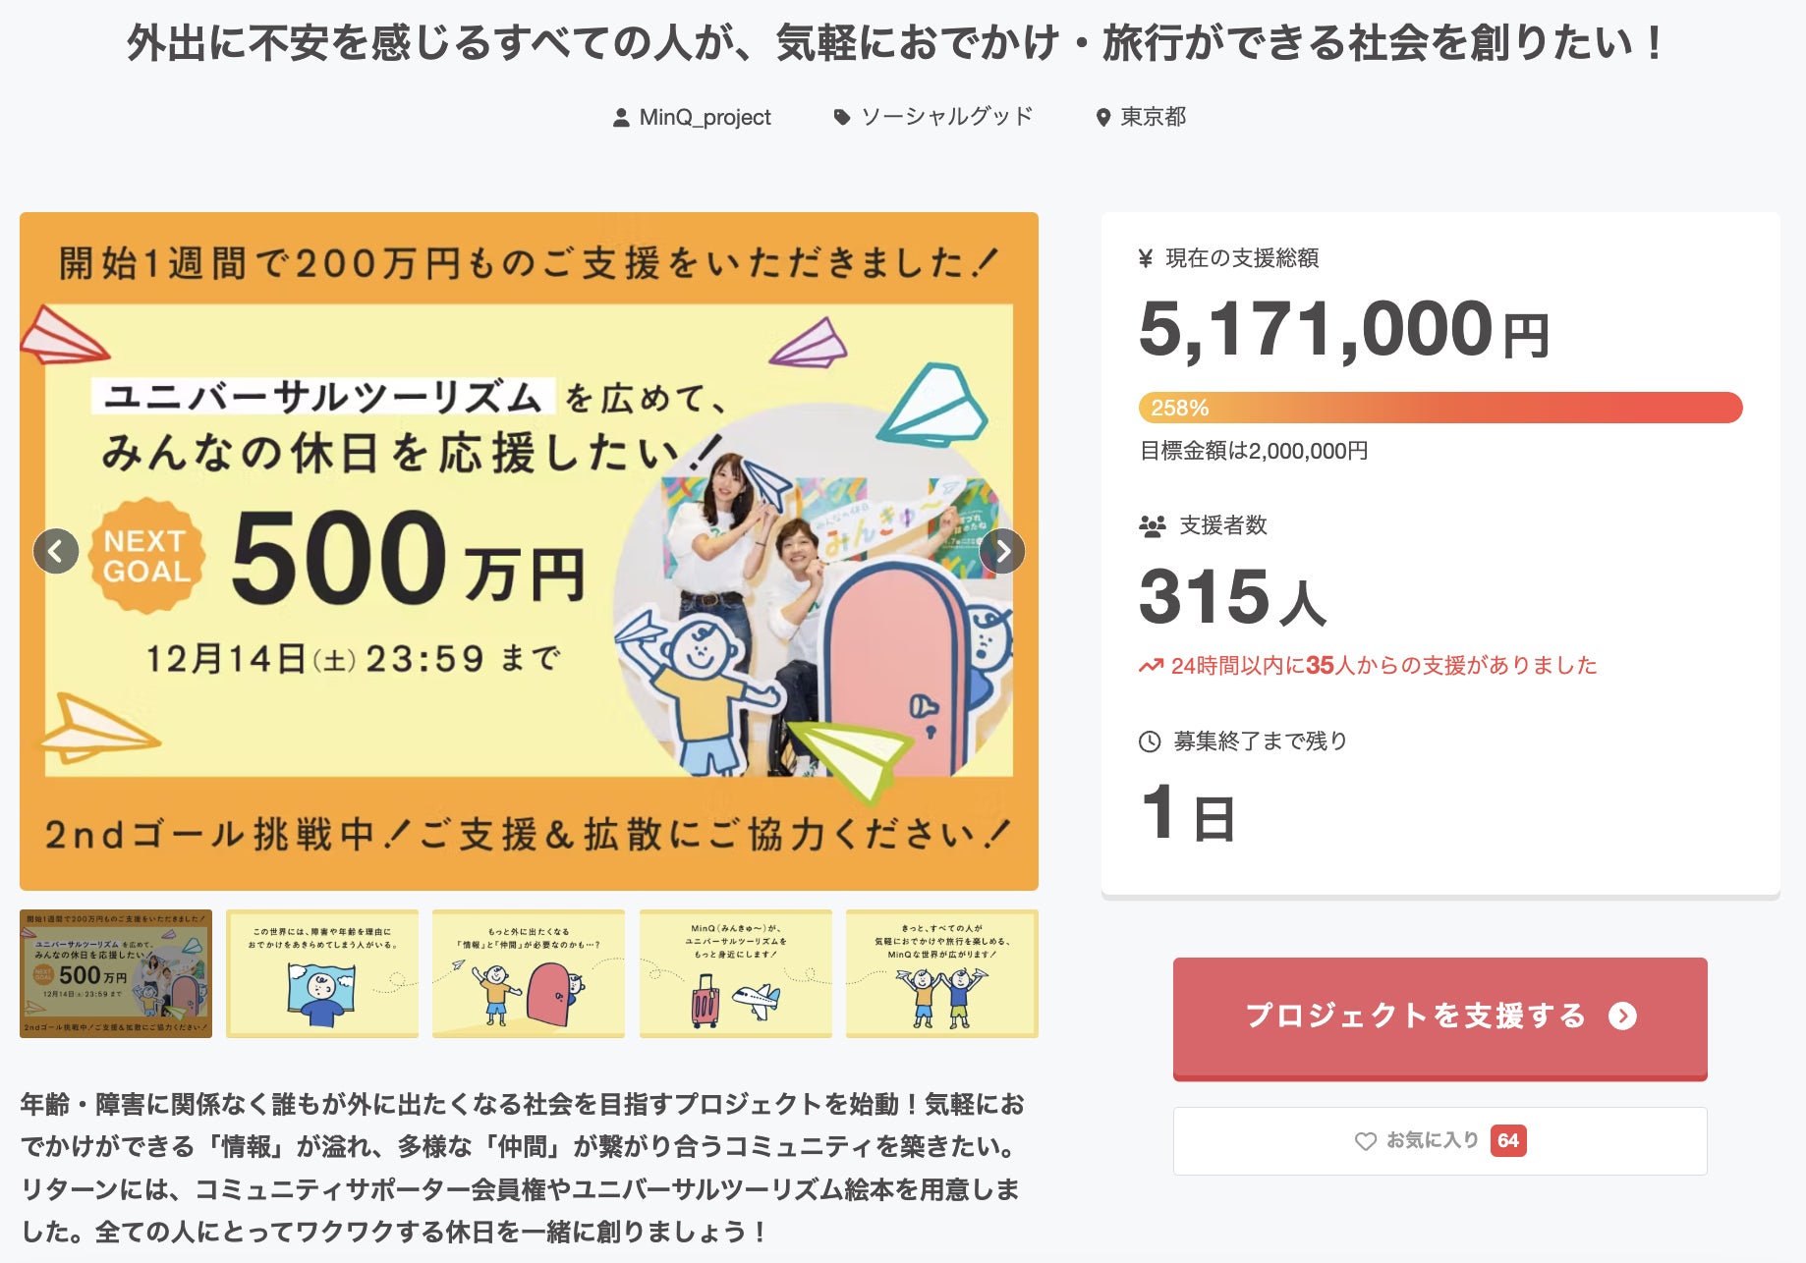Screen dimensions: 1806x1263
Task: Click the location pin icon beside 東京都
Action: 1103,118
